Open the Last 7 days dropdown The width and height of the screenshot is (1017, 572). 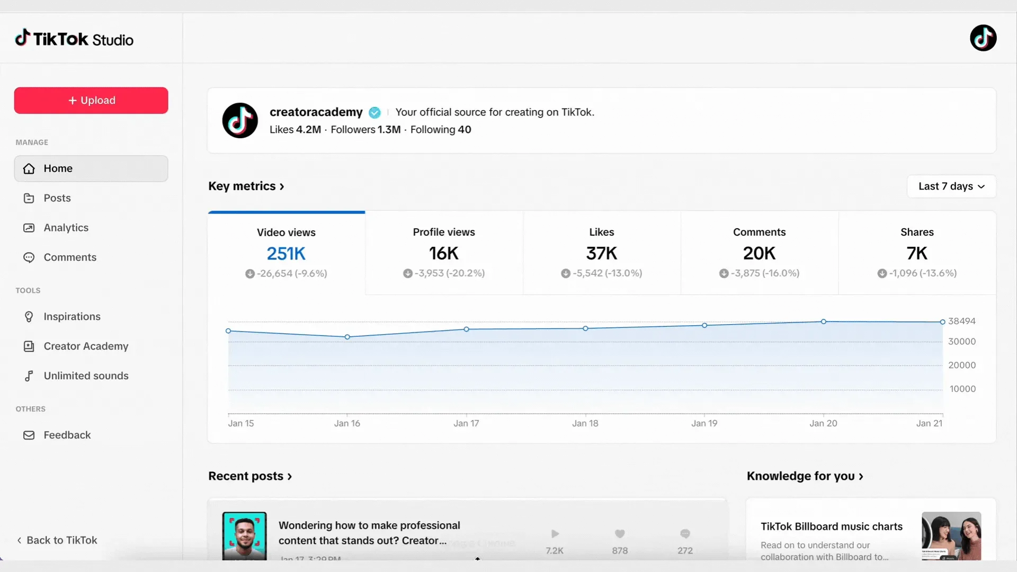951,186
